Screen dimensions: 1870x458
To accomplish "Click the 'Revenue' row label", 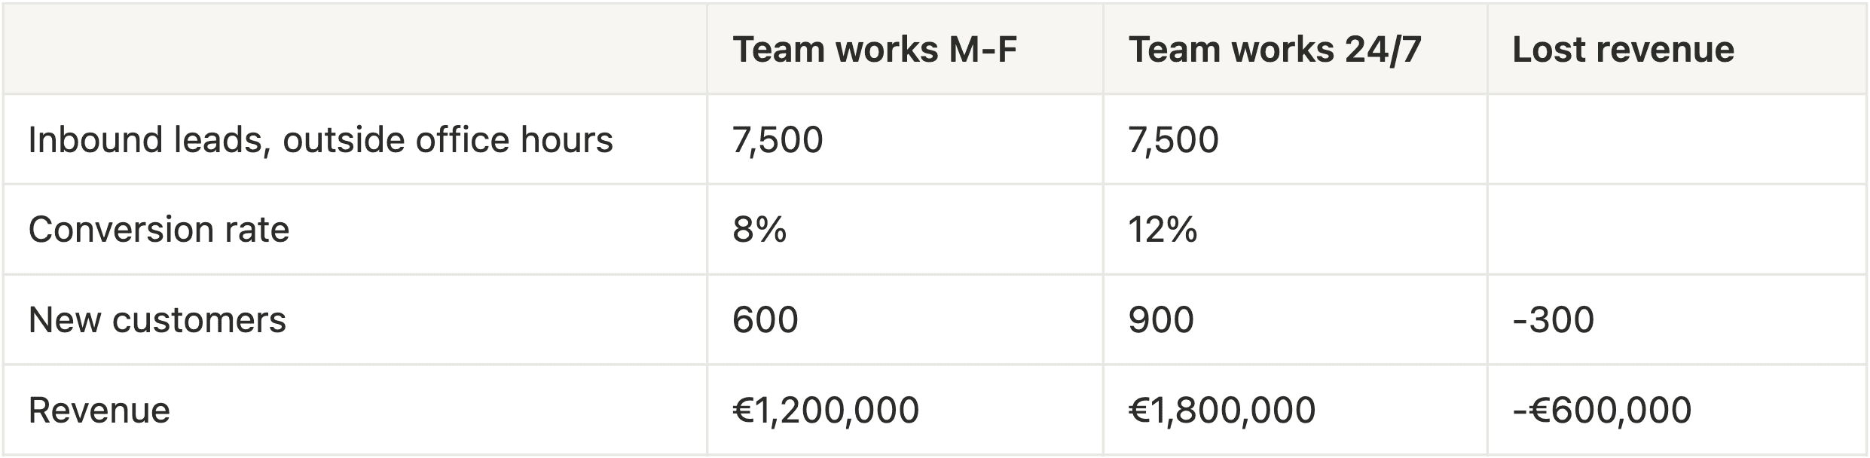I will (355, 411).
